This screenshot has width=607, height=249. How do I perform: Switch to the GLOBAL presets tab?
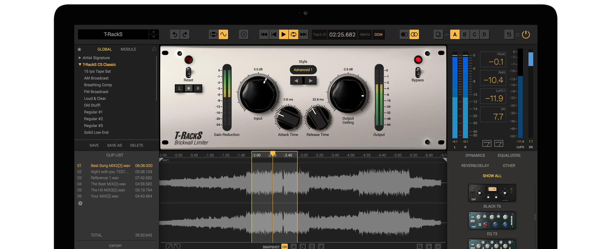104,49
